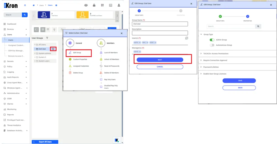Collapse the Group Type section

(x=201, y=34)
